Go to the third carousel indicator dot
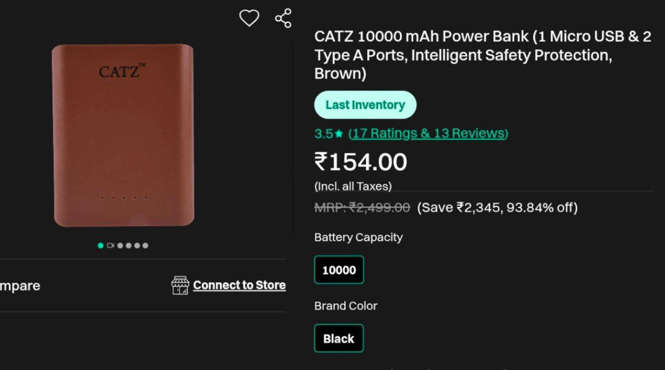This screenshot has width=665, height=370. (120, 246)
